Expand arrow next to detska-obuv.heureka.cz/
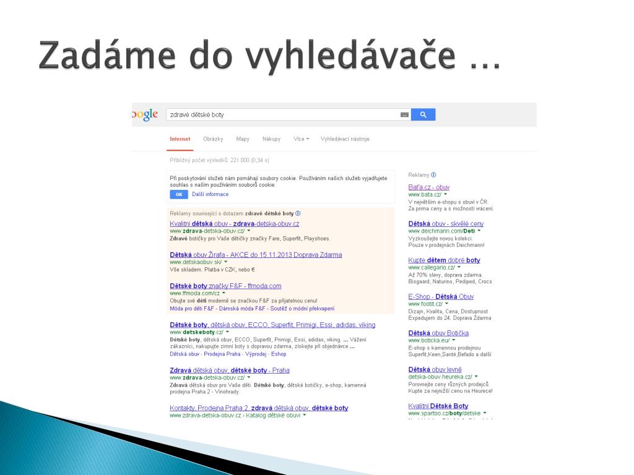The image size is (634, 475). [x=476, y=377]
